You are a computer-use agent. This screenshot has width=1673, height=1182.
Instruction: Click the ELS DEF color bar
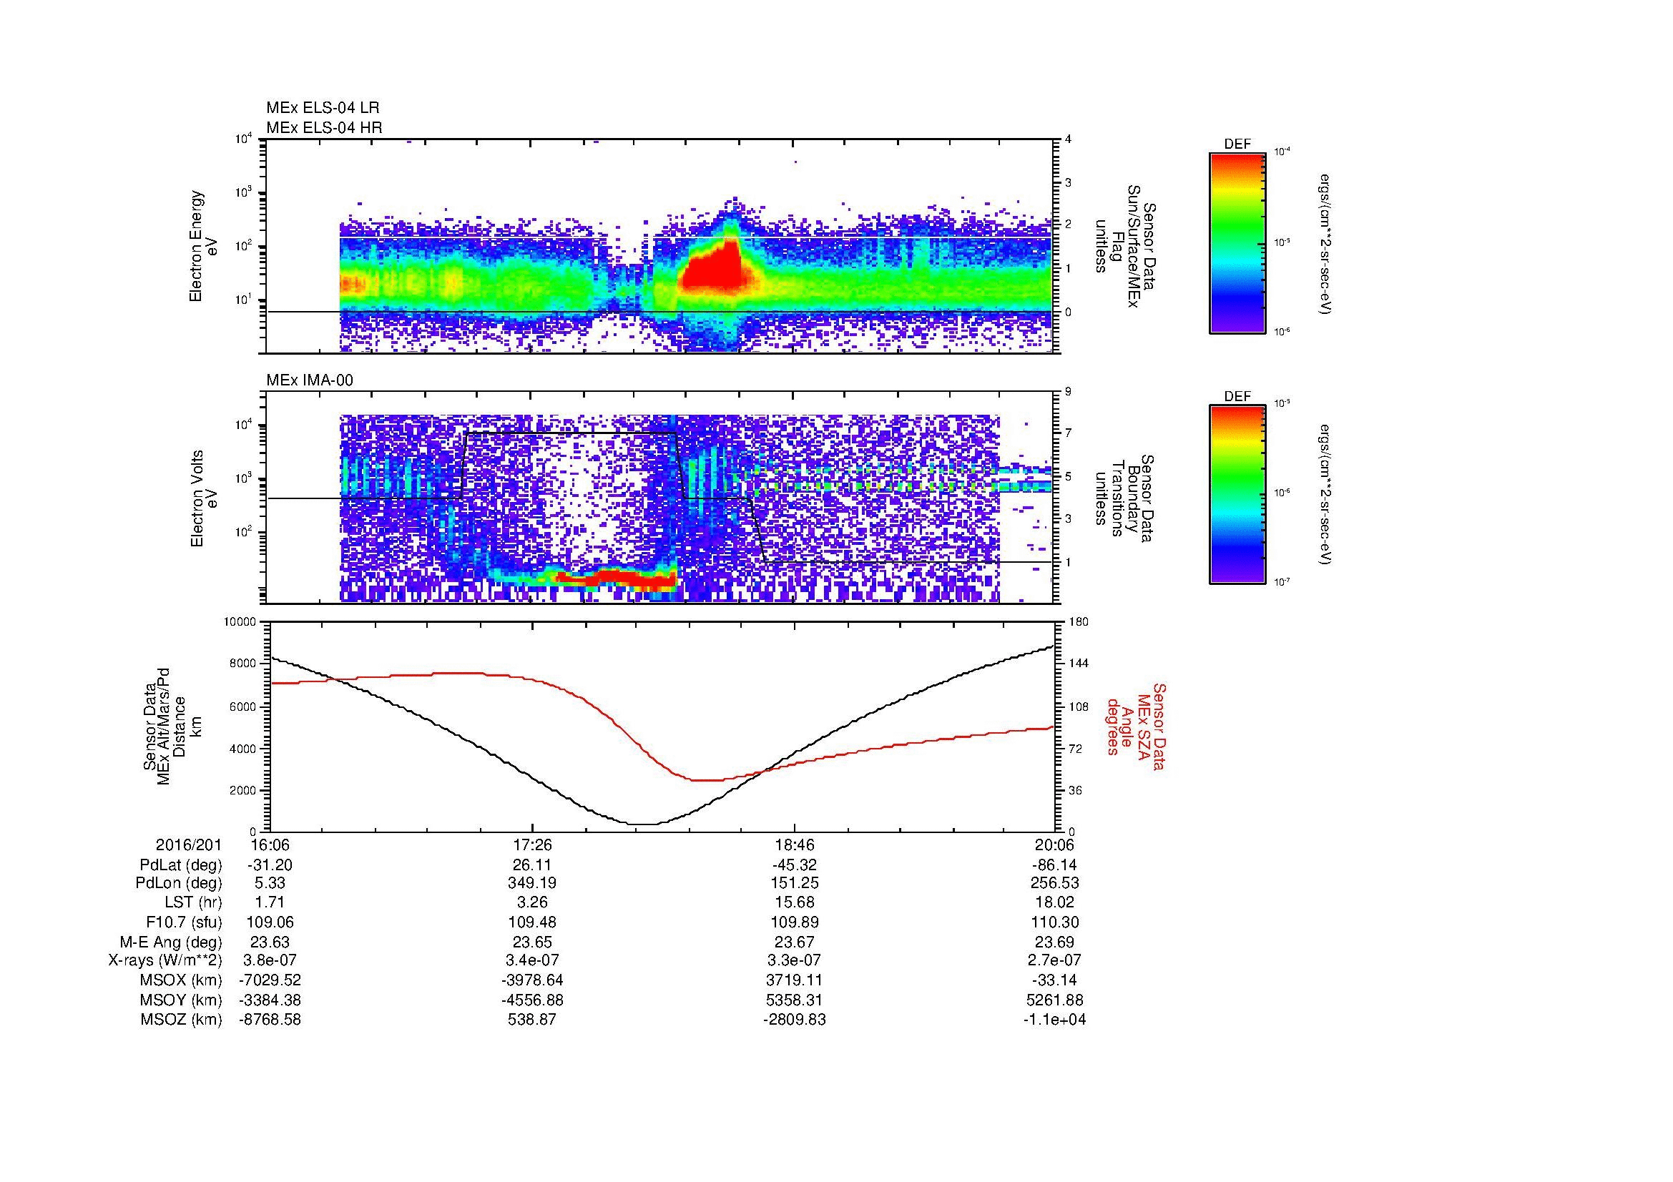1237,242
